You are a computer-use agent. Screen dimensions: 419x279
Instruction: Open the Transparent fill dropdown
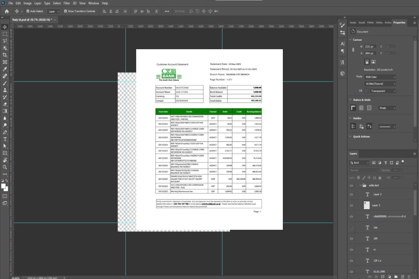point(383,91)
